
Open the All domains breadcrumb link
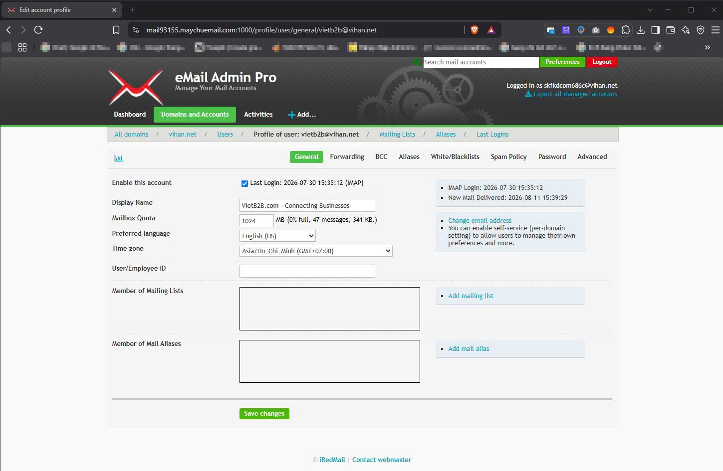point(131,135)
